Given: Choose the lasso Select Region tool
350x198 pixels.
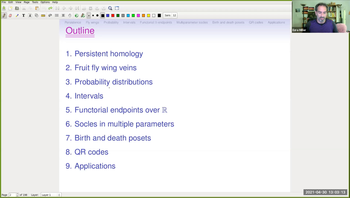Looking at the screenshot, I should (x=50, y=15).
